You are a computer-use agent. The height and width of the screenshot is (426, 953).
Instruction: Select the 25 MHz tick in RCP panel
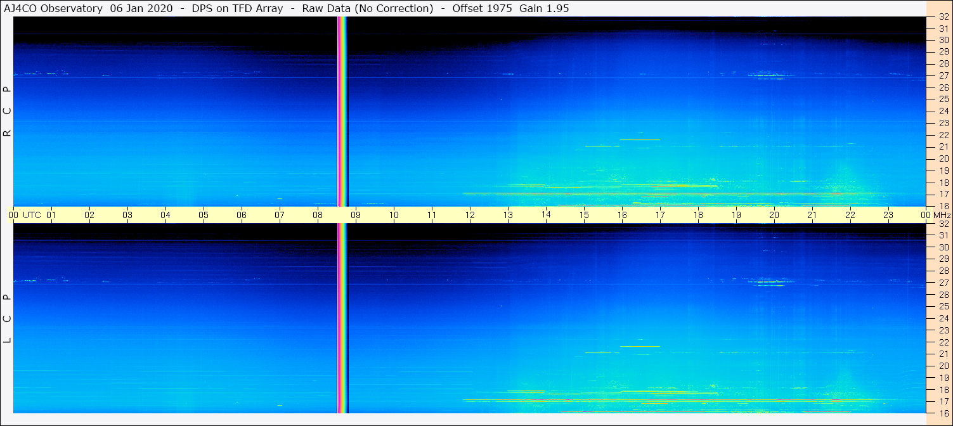[x=943, y=99]
